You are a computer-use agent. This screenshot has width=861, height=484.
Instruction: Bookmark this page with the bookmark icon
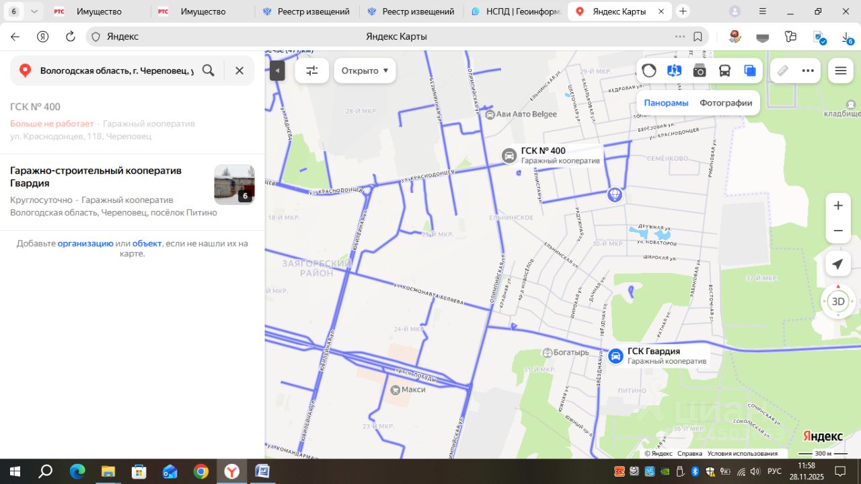(x=698, y=37)
